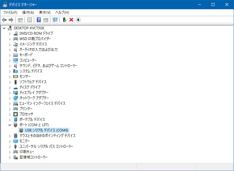Image resolution: width=234 pixels, height=171 pixels.
Task: Collapse the ポート (COM と LPT) node
Action: 10,125
